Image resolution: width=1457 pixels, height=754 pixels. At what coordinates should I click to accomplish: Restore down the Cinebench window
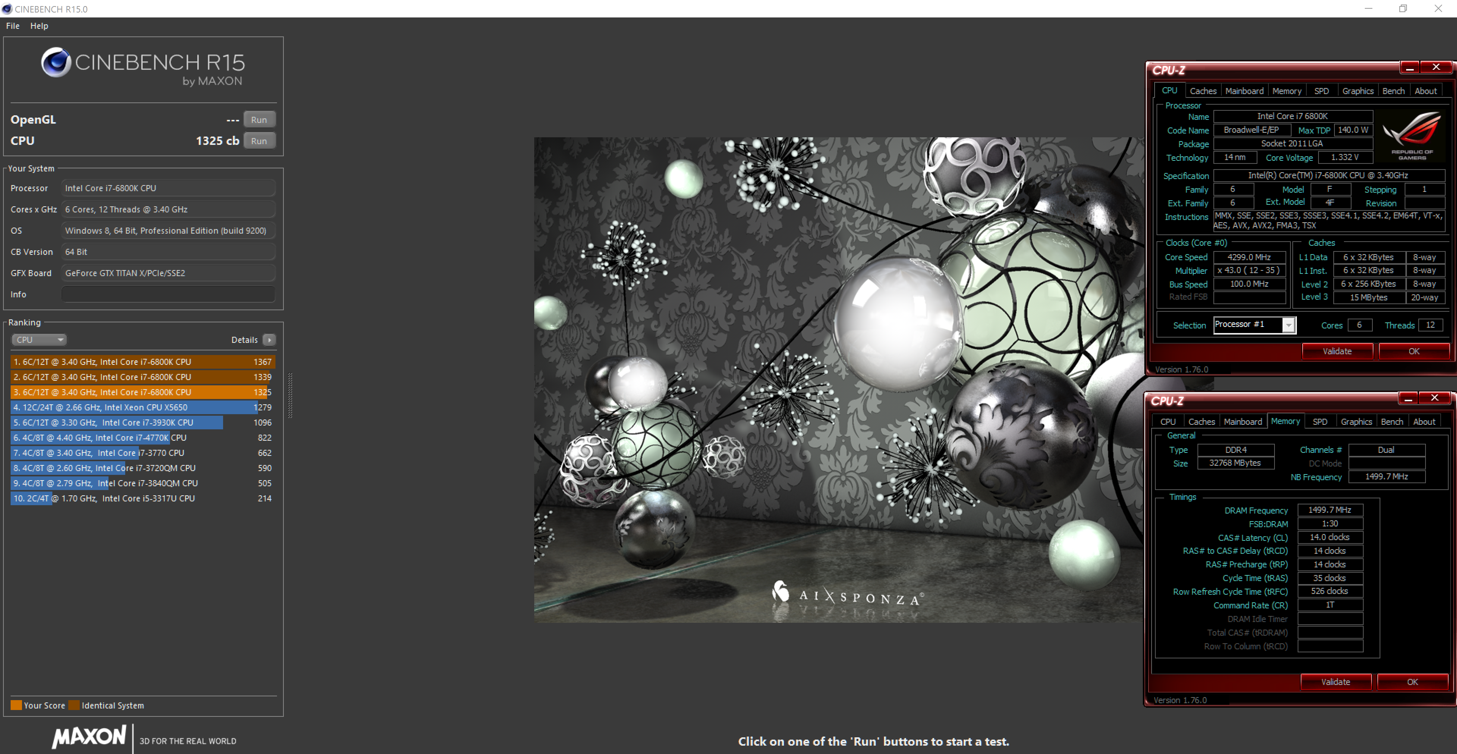coord(1403,8)
